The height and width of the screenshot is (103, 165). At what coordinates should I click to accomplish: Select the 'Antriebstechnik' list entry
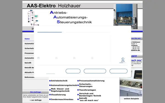[x=59, y=81]
